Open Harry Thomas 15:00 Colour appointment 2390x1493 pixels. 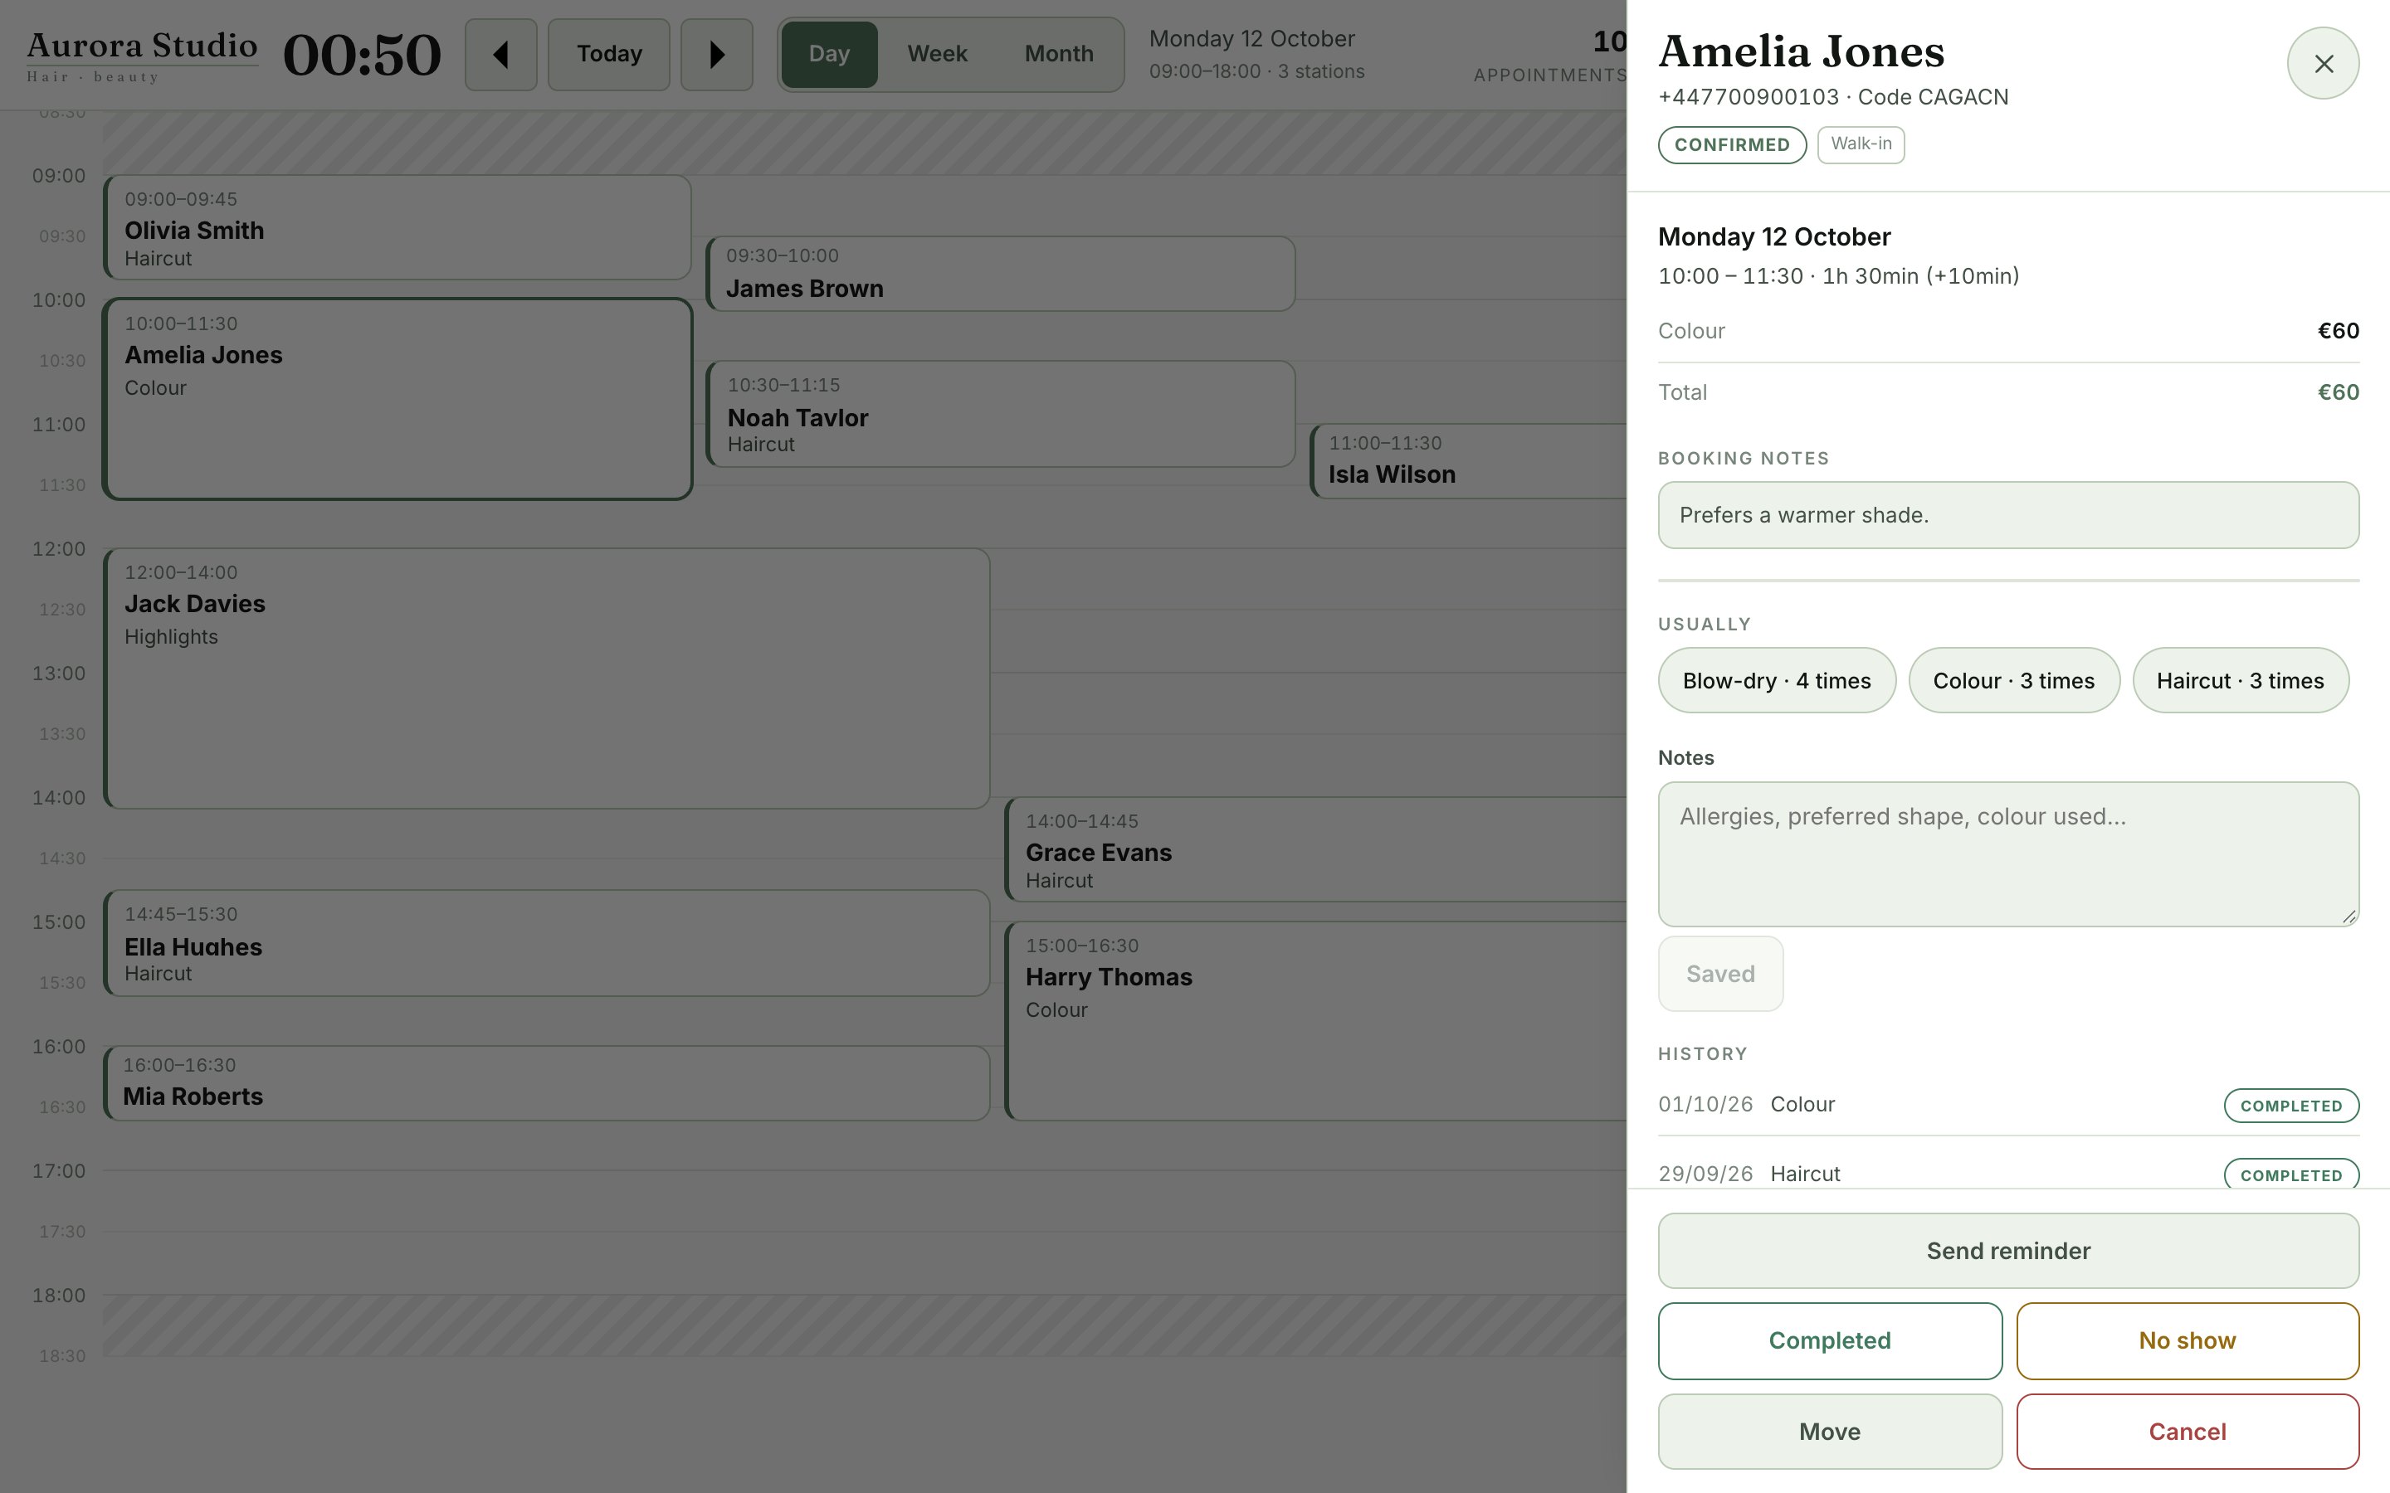pyautogui.click(x=1314, y=1021)
